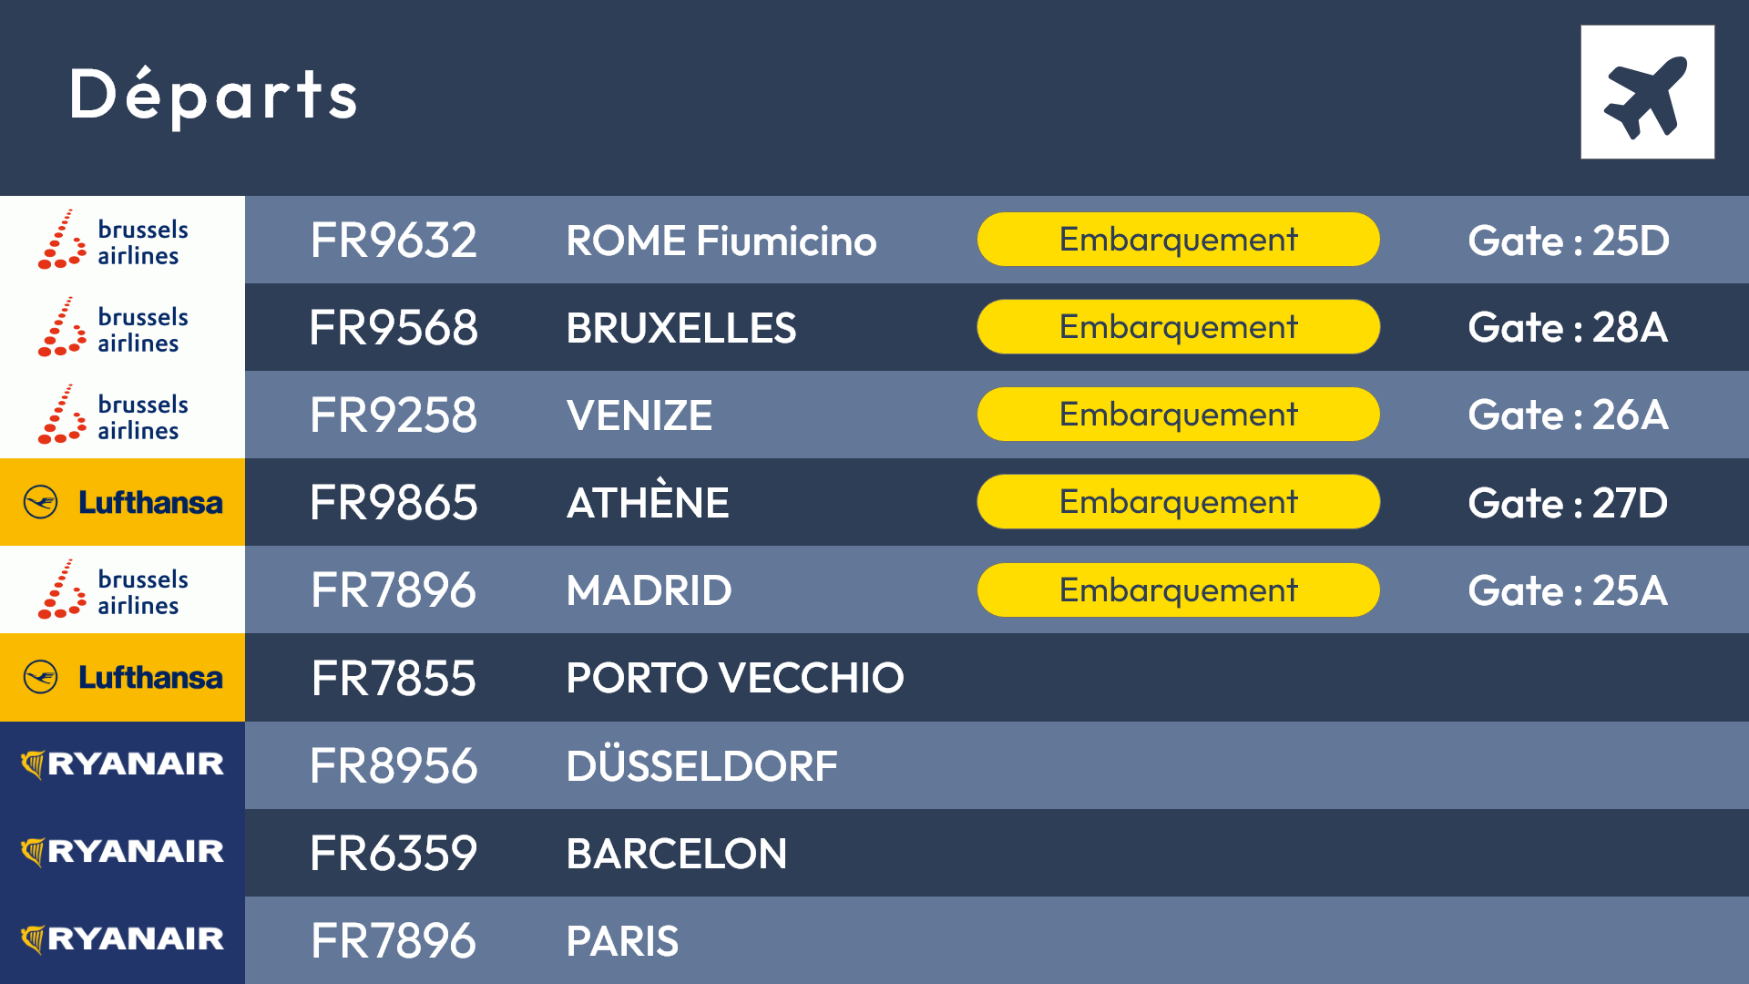The image size is (1749, 984).
Task: Click the BARCELON destination text
Action: click(x=676, y=854)
